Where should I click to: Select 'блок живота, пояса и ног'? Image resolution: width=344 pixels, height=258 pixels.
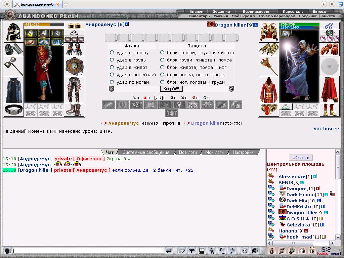point(162,67)
